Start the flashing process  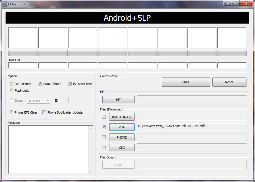(x=186, y=82)
